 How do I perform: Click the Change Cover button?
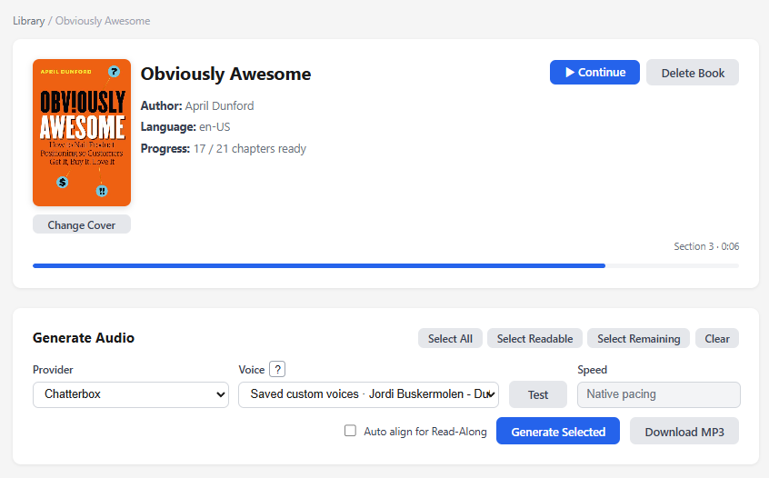coord(82,224)
